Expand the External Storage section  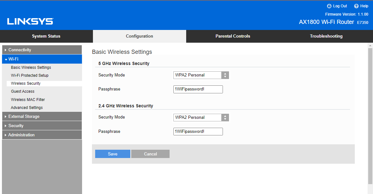42,117
